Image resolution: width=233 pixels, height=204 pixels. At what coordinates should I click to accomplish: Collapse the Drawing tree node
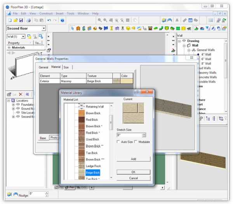[x=179, y=41]
